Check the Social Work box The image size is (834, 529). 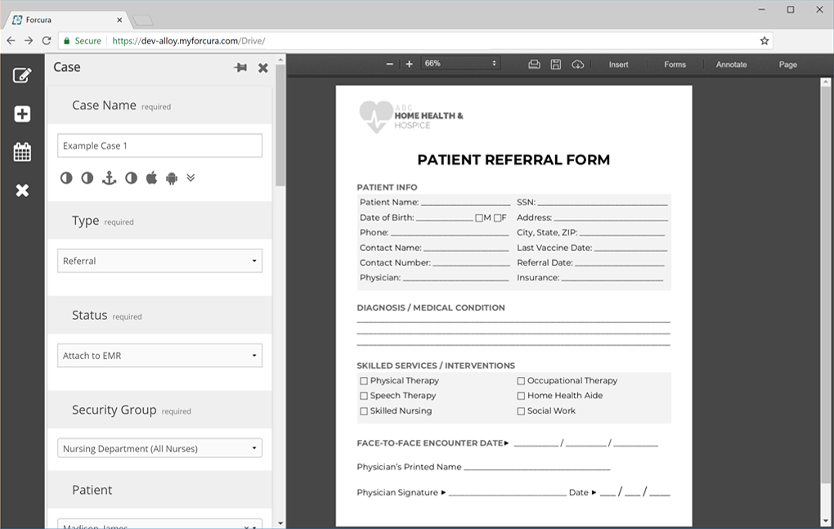[522, 411]
